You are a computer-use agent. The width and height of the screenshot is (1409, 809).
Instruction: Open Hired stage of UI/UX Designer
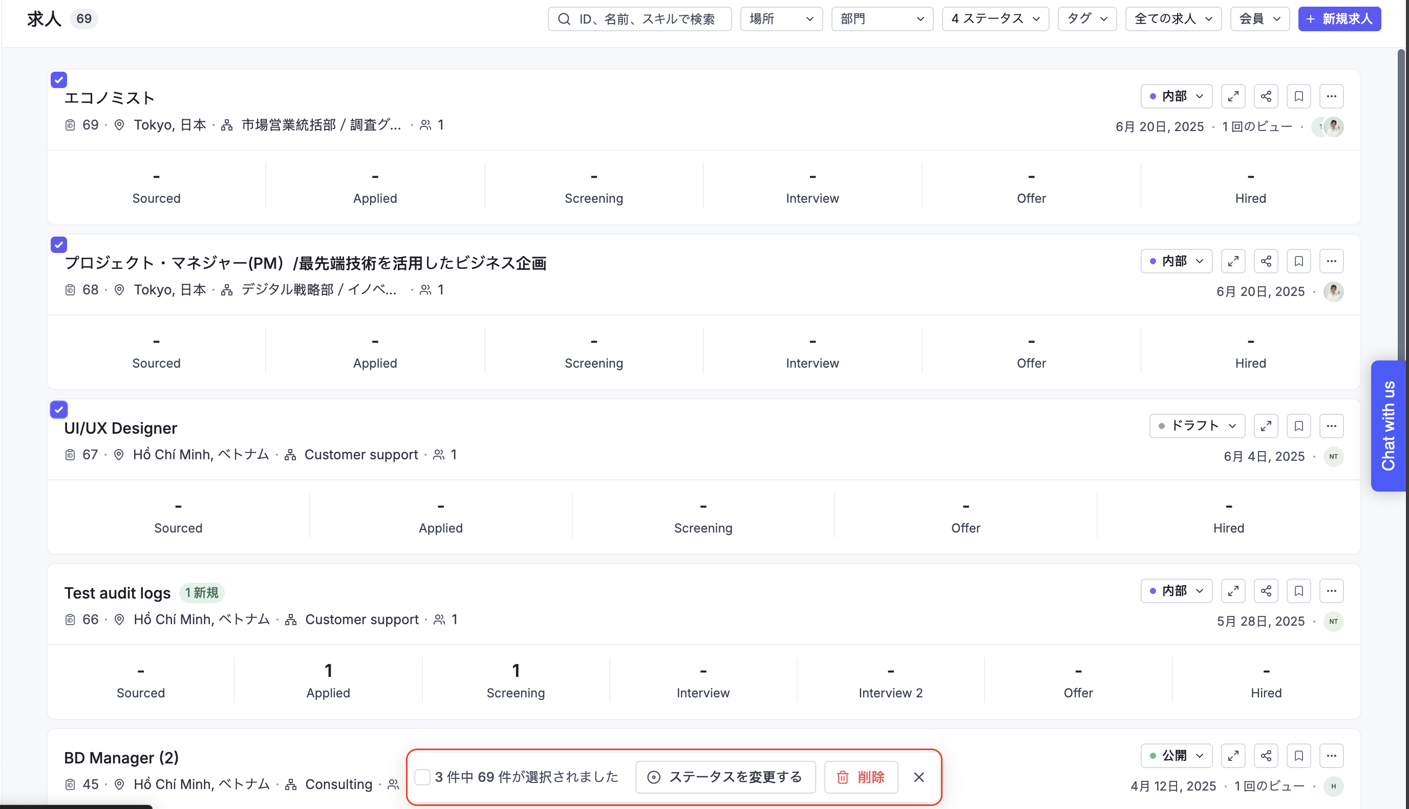1228,516
